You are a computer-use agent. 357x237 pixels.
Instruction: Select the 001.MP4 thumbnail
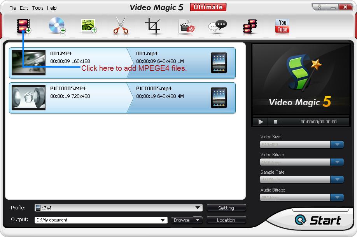tap(29, 63)
